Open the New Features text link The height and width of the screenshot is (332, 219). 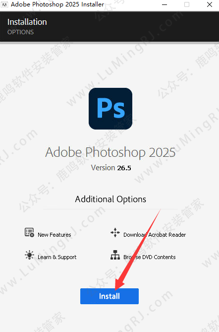click(x=55, y=235)
